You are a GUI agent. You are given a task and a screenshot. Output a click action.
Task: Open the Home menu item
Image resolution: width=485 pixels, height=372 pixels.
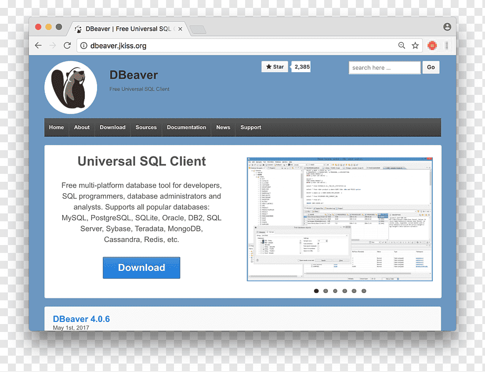(x=56, y=128)
